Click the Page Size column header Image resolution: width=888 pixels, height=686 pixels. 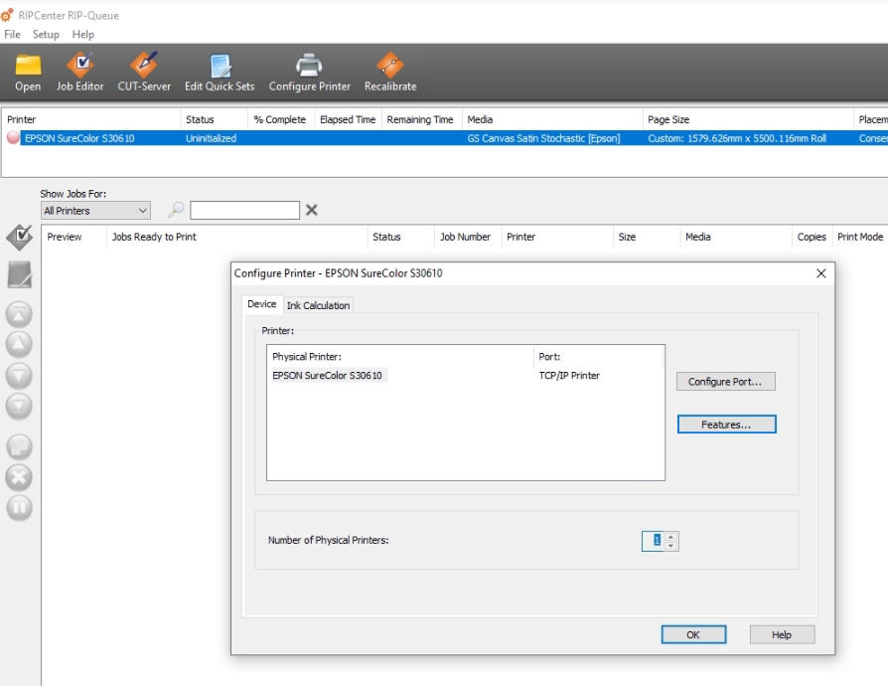coord(747,119)
